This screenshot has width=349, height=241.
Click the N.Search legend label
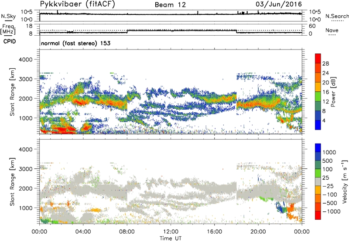(337, 16)
